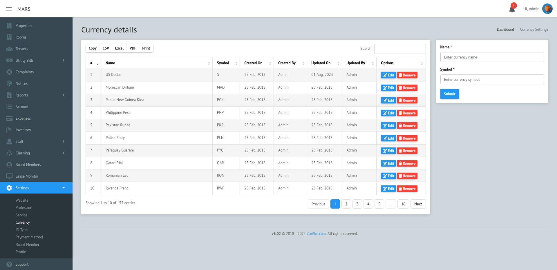The image size is (557, 270).
Task: Remove the Moroccan Dirham currency
Action: pyautogui.click(x=407, y=88)
